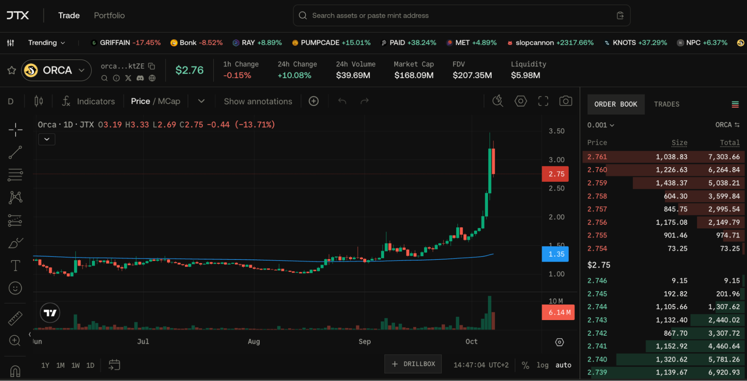The height and width of the screenshot is (381, 747).
Task: Switch to the Portfolio tab
Action: tap(109, 15)
